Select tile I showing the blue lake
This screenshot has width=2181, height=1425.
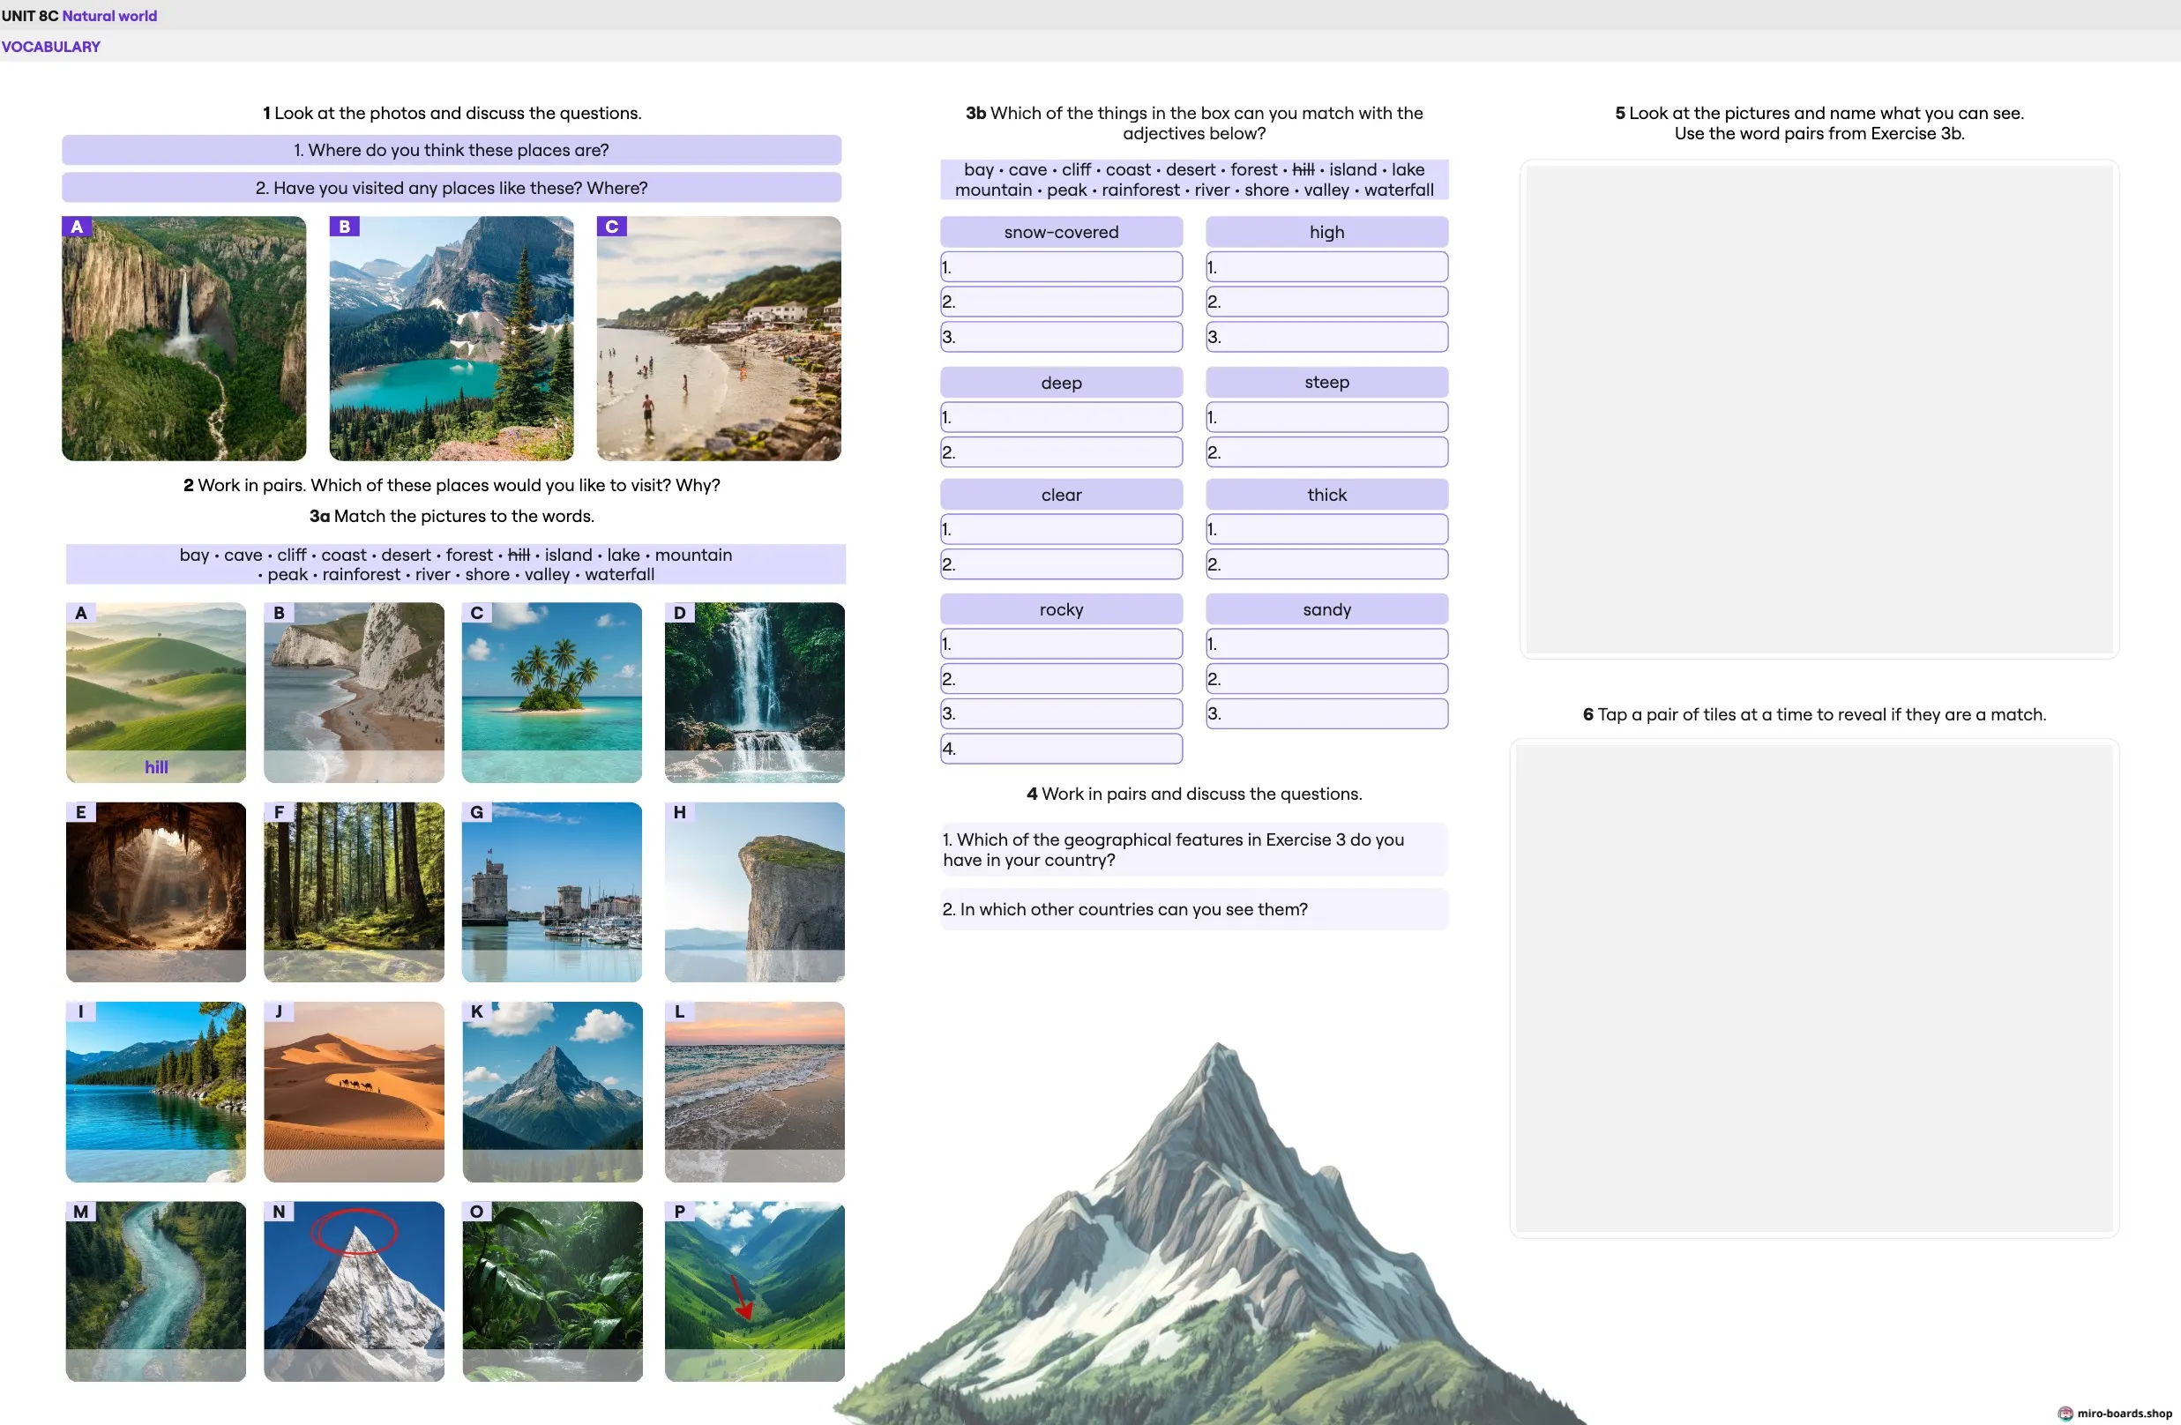(x=156, y=1092)
